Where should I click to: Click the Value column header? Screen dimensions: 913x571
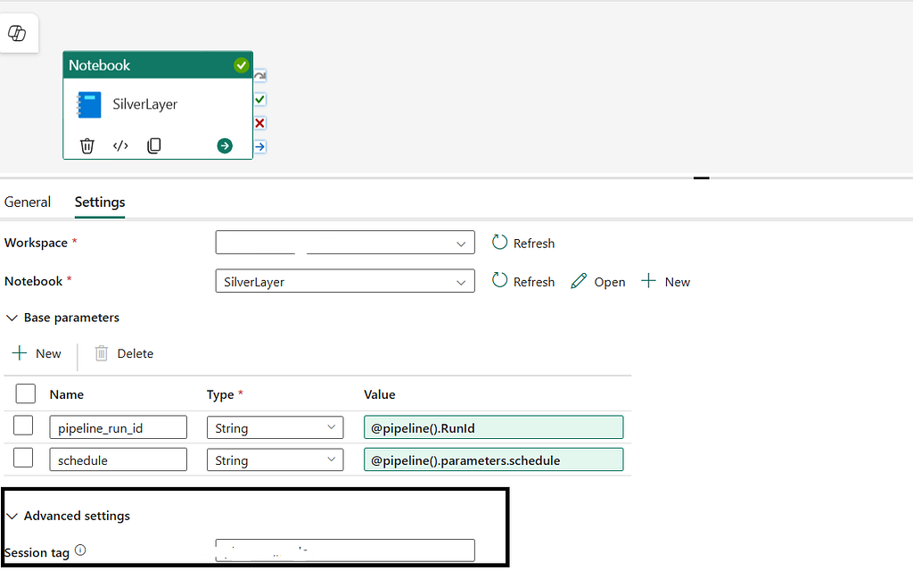tap(380, 394)
